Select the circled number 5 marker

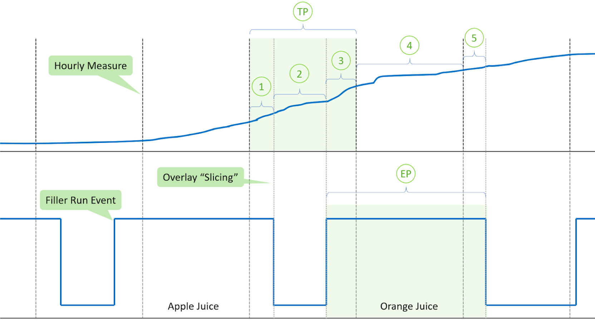tap(474, 38)
